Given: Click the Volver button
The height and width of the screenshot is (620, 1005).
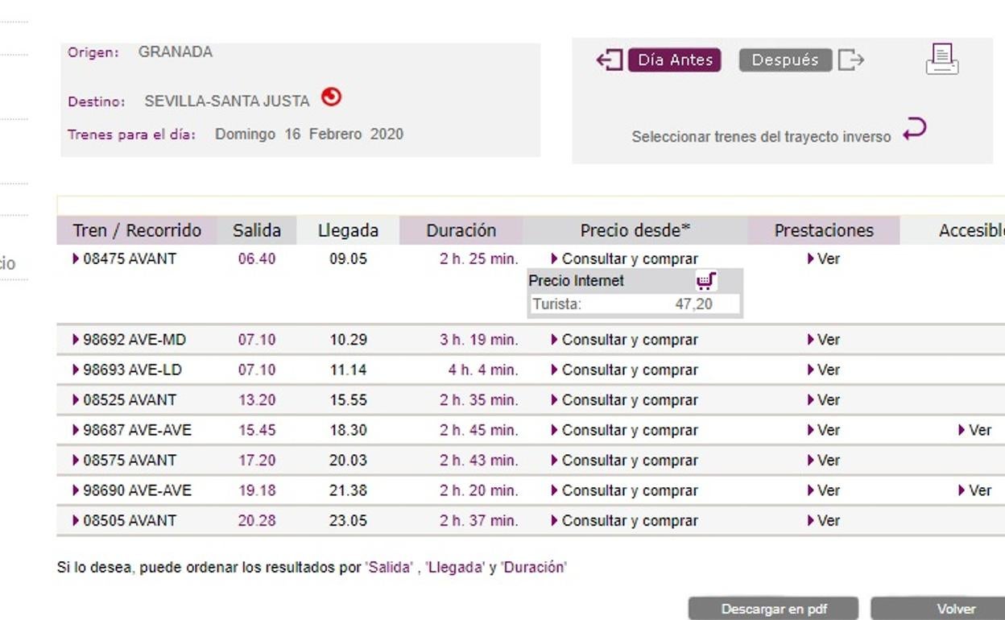Looking at the screenshot, I should click(x=955, y=609).
